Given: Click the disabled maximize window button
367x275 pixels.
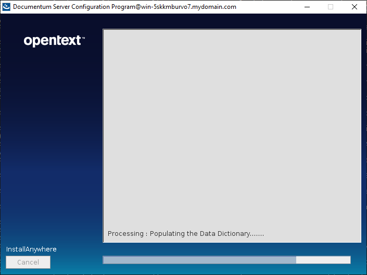Looking at the screenshot, I should click(331, 7).
